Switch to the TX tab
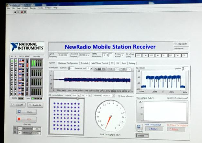 click(x=112, y=63)
